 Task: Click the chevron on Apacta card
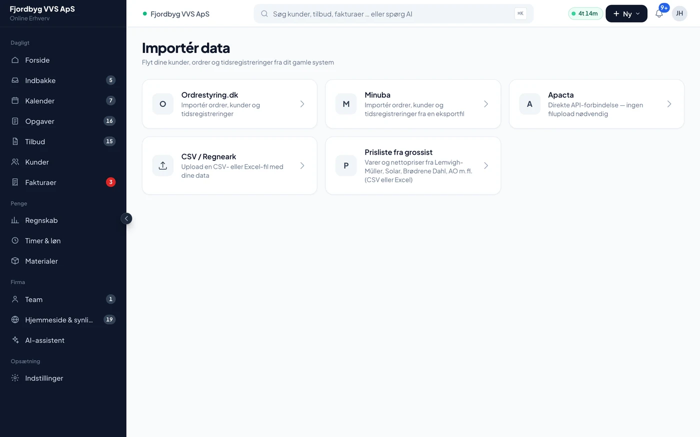(669, 104)
